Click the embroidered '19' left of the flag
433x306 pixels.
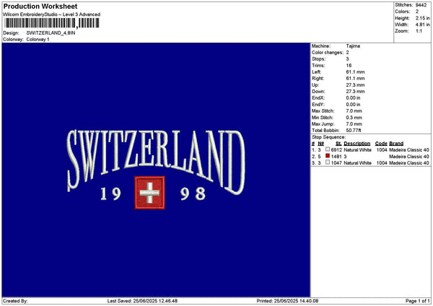pos(110,193)
